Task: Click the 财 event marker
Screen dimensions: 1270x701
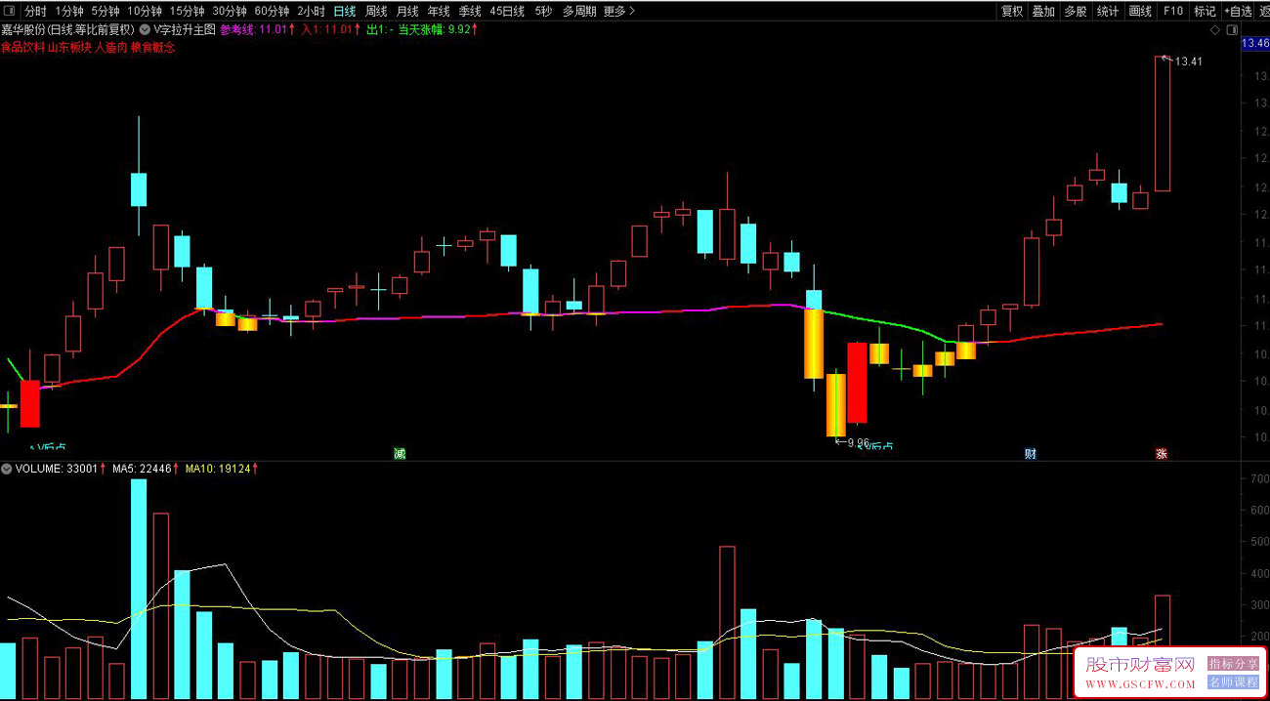Action: (x=1030, y=454)
